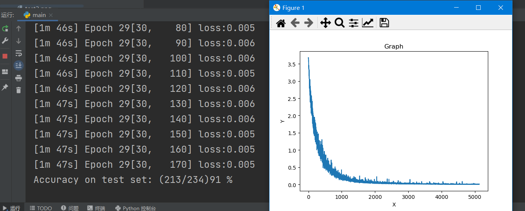Stop the running process with red square
Viewport: 525px width, 211px height.
pyautogui.click(x=5, y=56)
